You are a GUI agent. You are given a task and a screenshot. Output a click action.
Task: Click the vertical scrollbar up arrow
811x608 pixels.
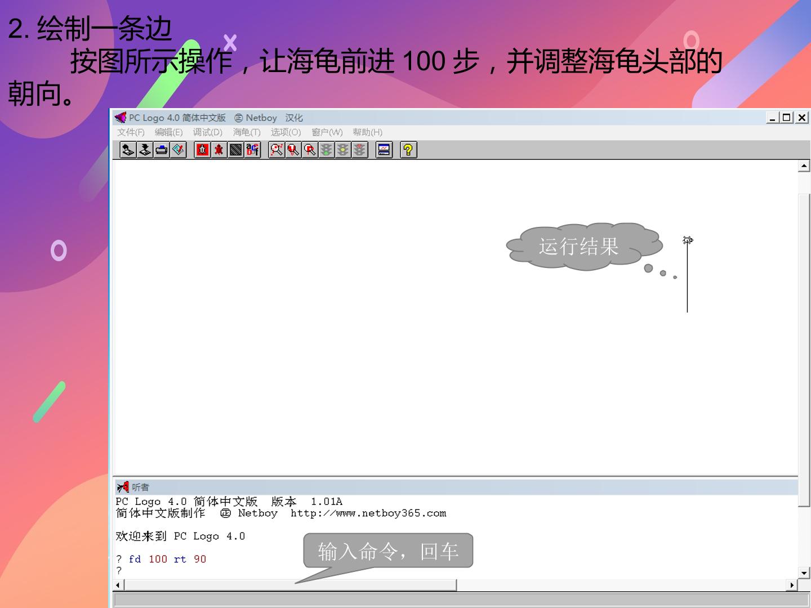pos(804,166)
